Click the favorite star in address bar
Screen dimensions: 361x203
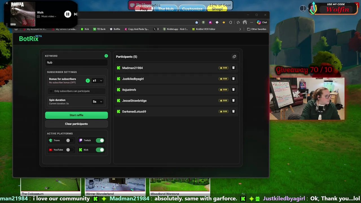pos(196,22)
